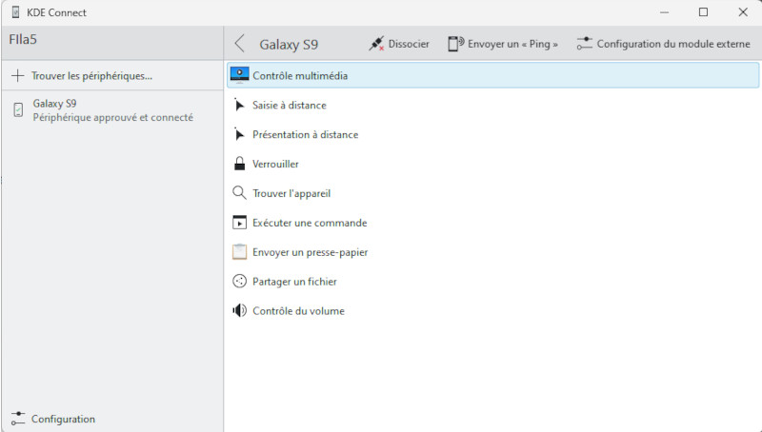Click the Dissocier unplug icon
Image resolution: width=762 pixels, height=432 pixels.
tap(376, 44)
